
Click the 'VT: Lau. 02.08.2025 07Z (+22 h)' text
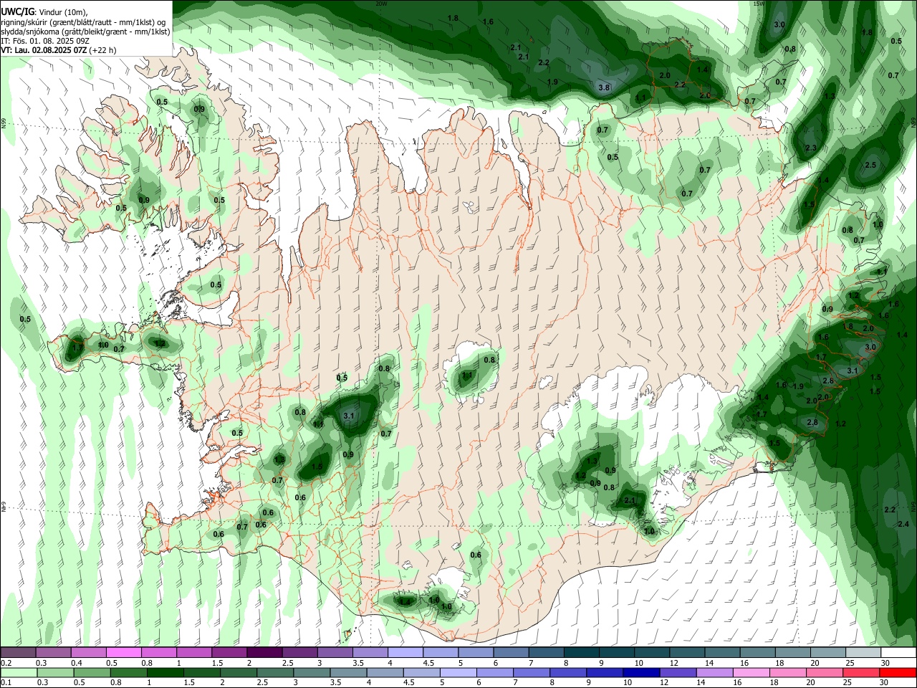(x=59, y=50)
